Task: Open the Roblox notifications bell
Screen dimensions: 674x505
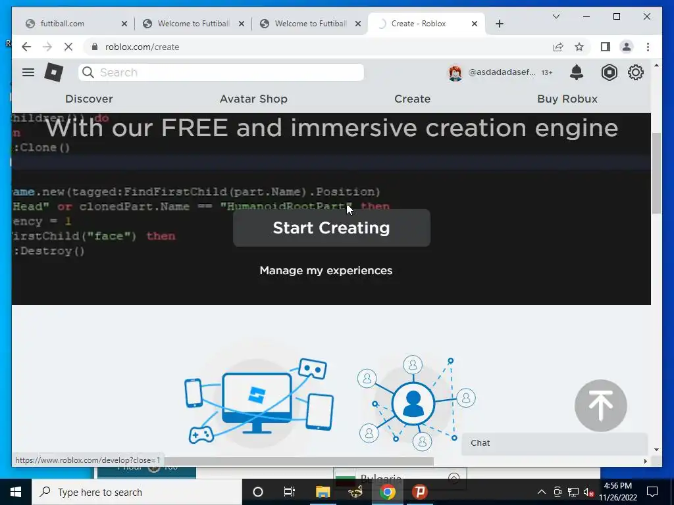Action: click(x=577, y=72)
